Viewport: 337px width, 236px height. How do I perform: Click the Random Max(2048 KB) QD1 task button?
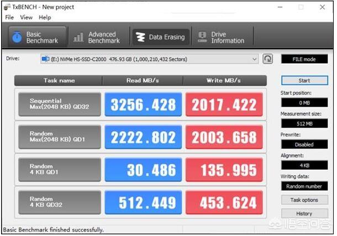pos(60,137)
